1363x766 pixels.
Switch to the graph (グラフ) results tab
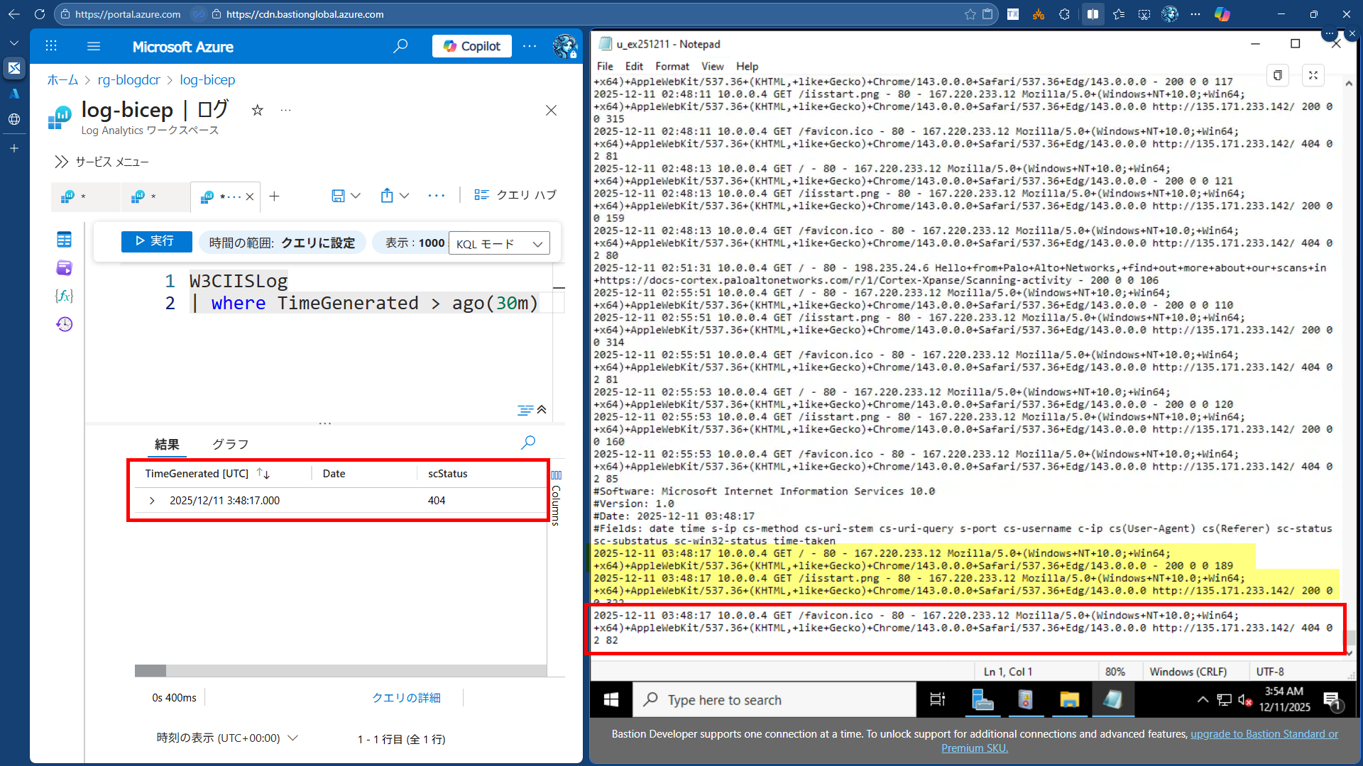230,445
